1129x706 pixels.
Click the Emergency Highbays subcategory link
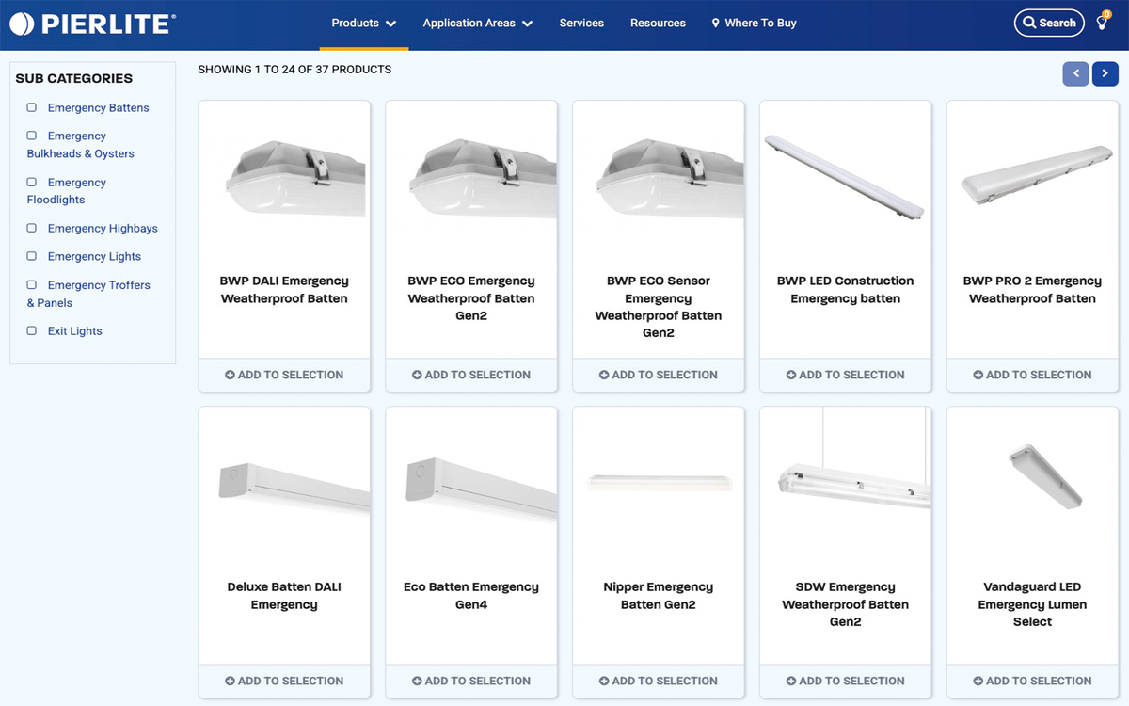tap(103, 228)
